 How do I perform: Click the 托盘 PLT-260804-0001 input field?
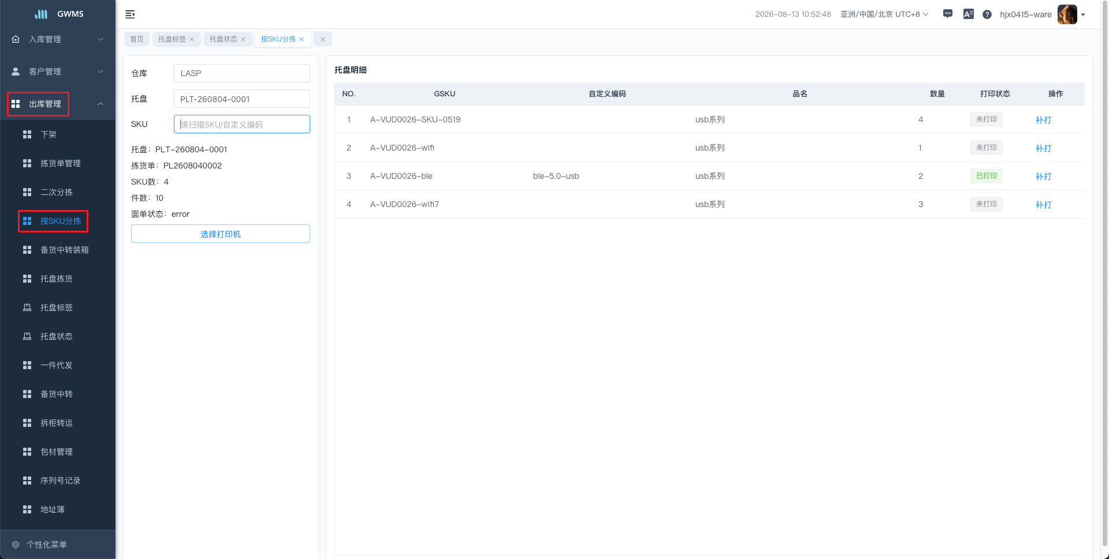(242, 99)
